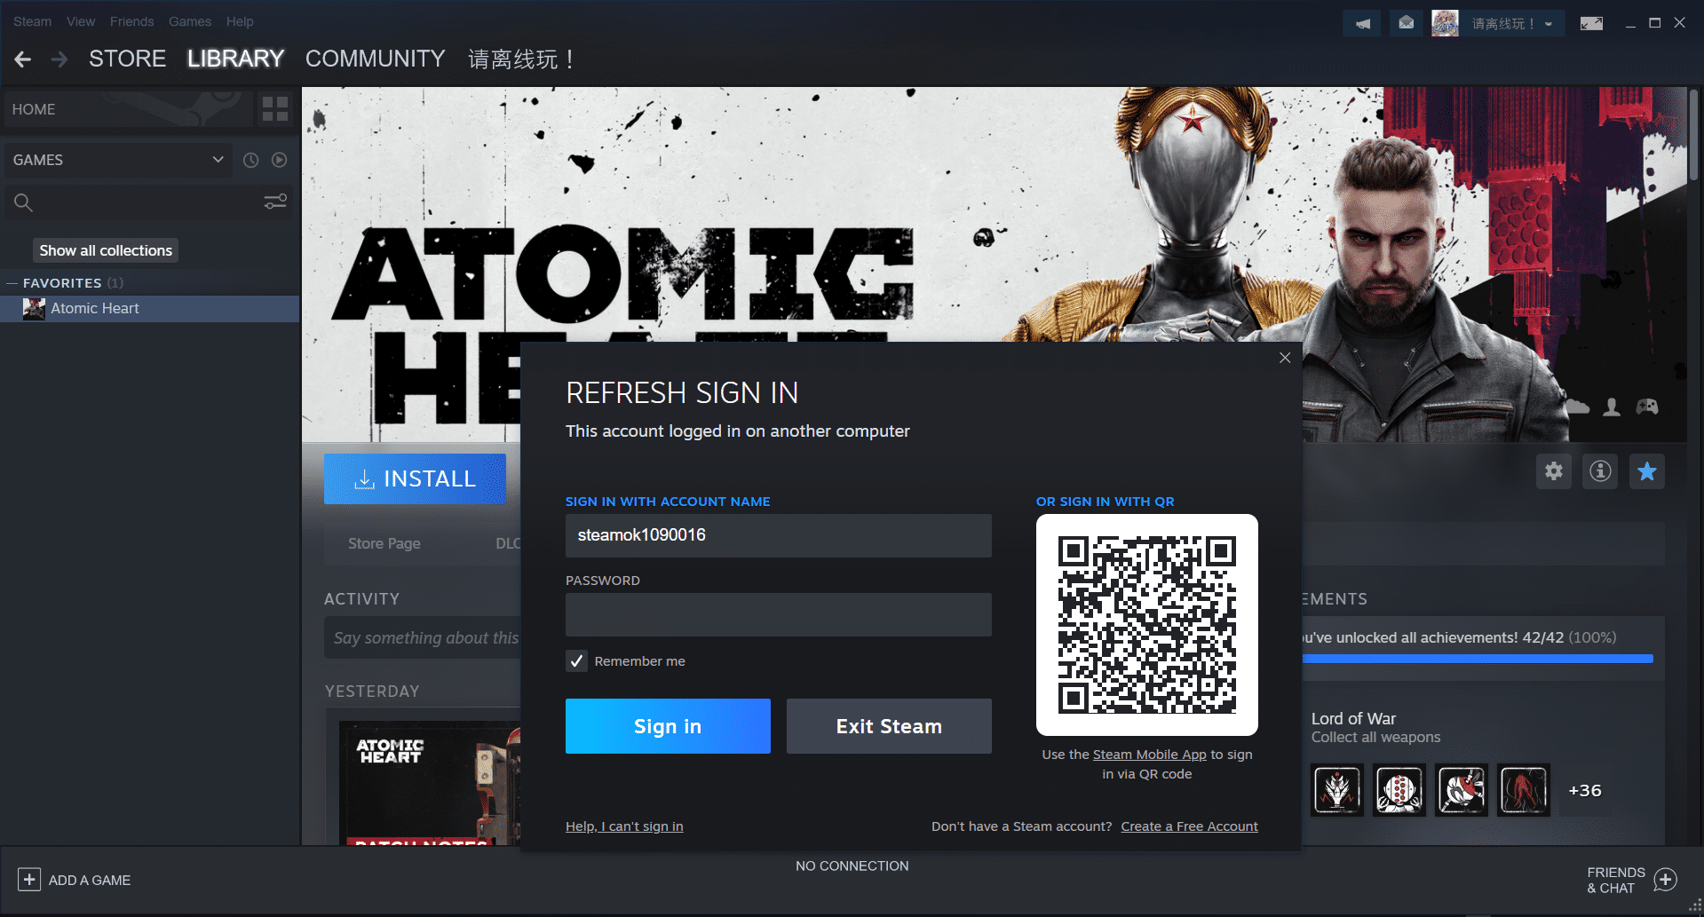The image size is (1704, 917).
Task: Go forward with the right arrow
Action: coord(59,59)
